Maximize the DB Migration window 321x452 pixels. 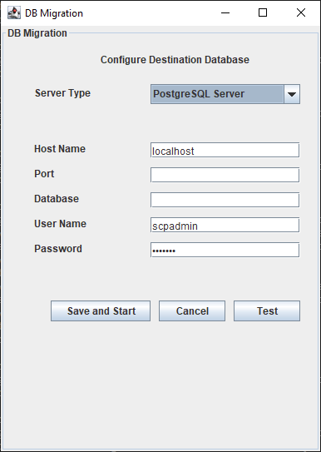click(263, 13)
